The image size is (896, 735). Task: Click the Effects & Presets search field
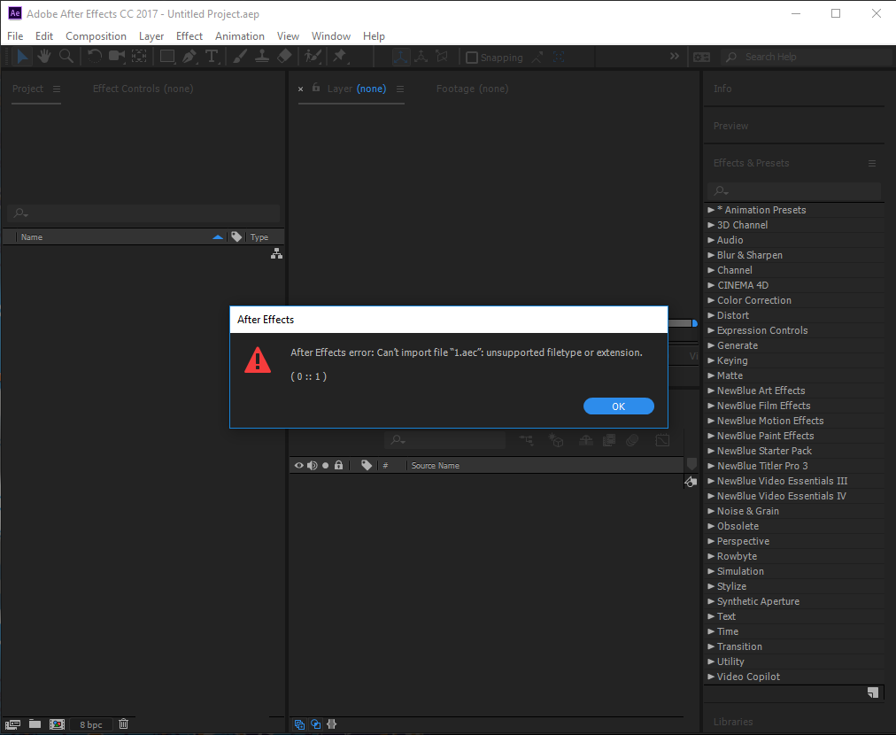794,191
